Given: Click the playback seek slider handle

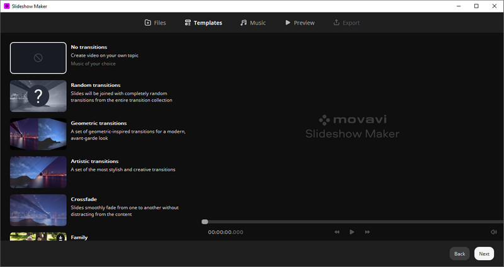Looking at the screenshot, I should 205,222.
